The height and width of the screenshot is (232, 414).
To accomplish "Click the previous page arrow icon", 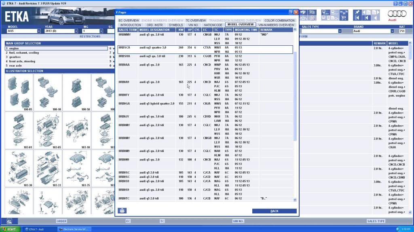I will click(x=366, y=13).
